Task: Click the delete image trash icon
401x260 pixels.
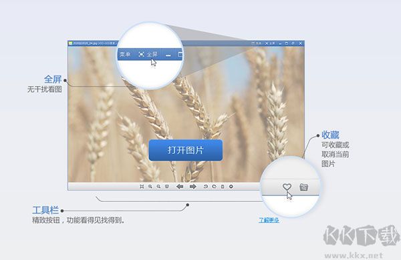Action: pos(223,187)
